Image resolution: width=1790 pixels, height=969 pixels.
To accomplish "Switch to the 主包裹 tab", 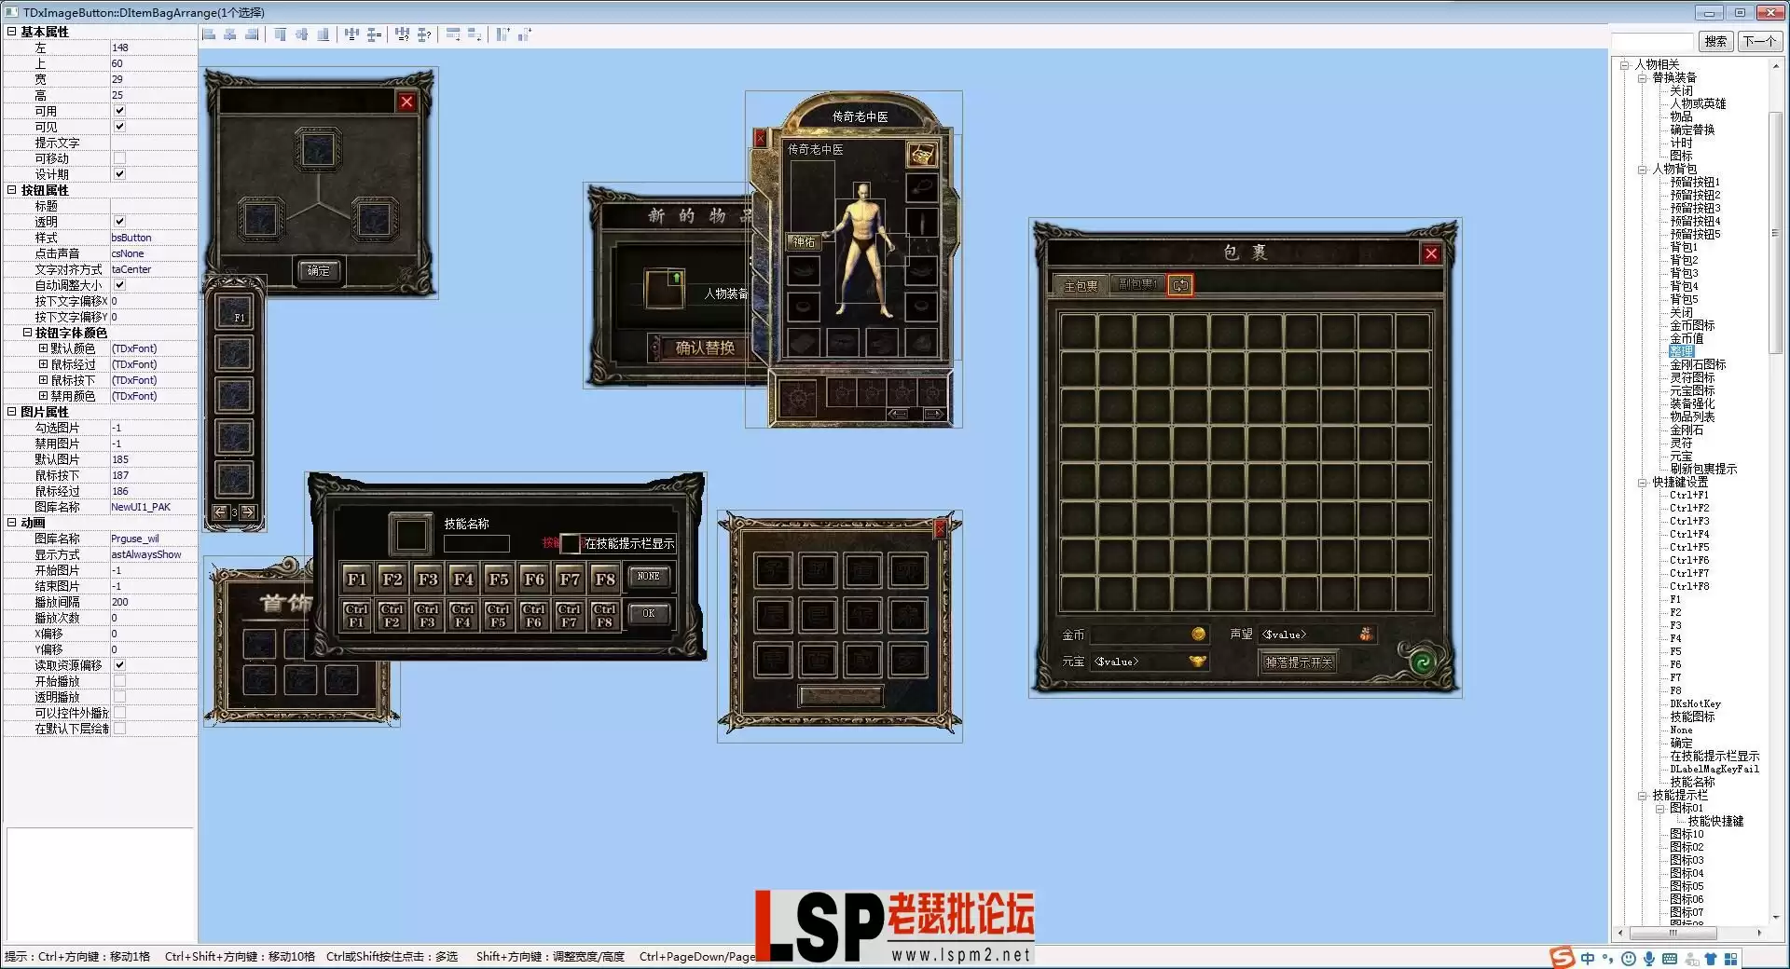I will [x=1081, y=286].
